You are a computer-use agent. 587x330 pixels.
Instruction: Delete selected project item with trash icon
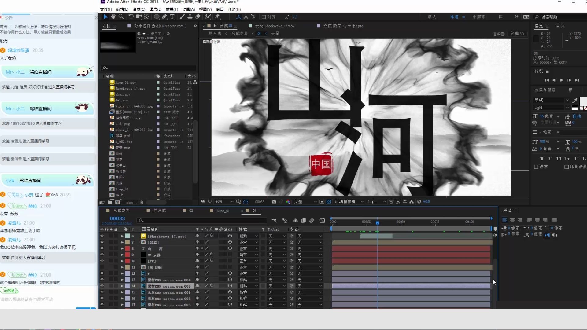pos(141,202)
